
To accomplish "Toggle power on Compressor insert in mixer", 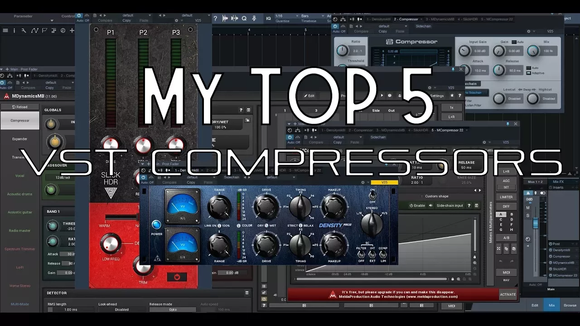I will [x=551, y=256].
